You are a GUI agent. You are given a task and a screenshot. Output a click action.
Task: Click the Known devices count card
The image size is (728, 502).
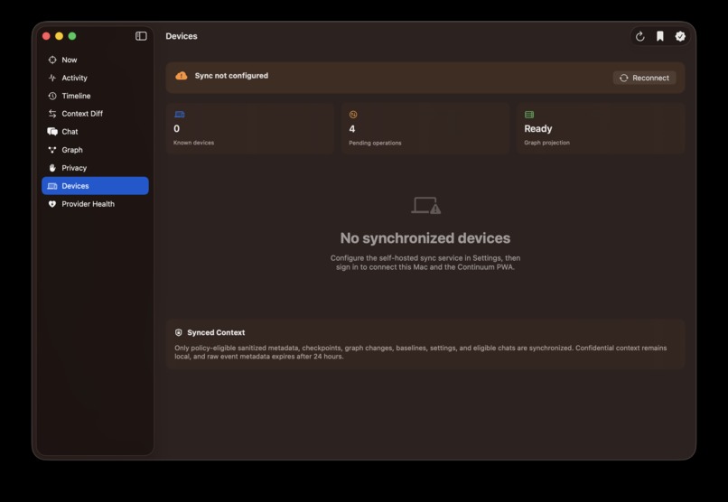[x=250, y=128]
